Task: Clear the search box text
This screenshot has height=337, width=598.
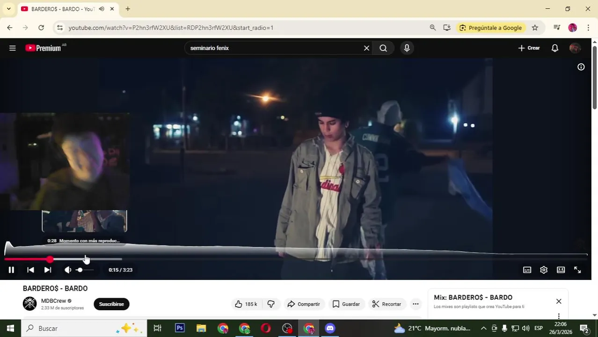Action: point(366,48)
